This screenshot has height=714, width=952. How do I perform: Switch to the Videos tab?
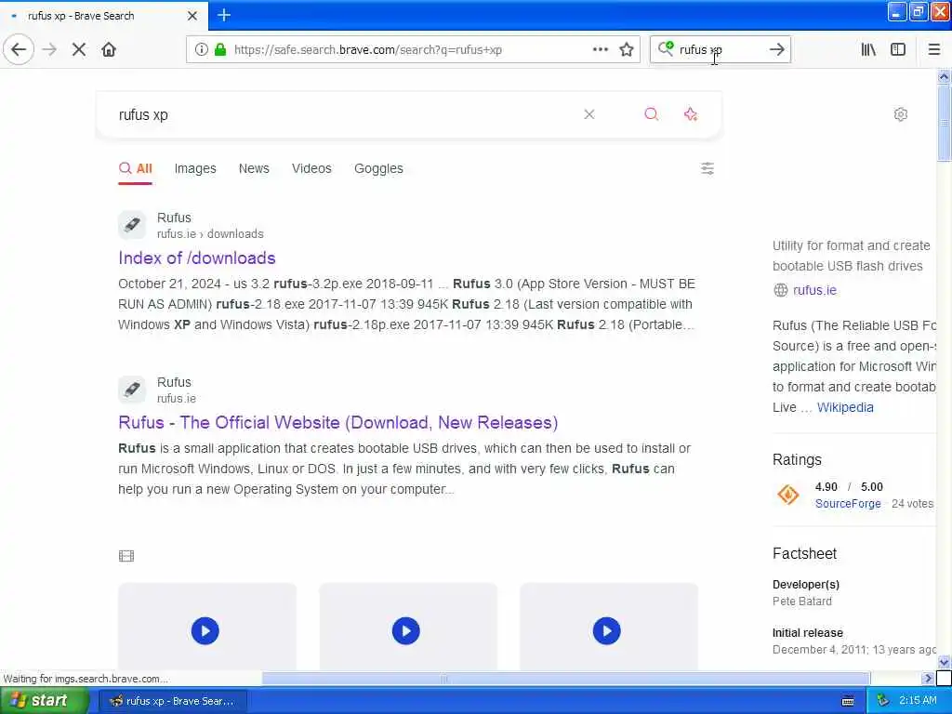point(311,168)
